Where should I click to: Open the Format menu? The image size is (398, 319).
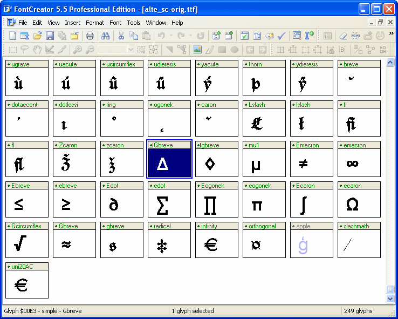point(95,23)
